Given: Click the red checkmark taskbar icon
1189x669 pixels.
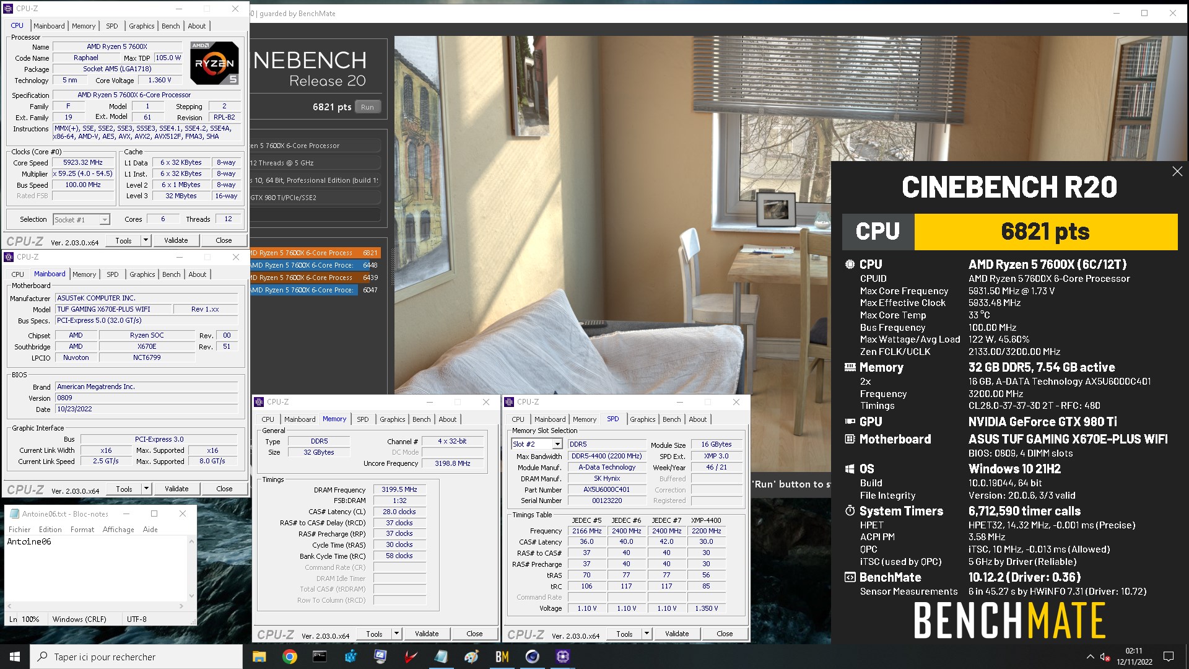Looking at the screenshot, I should pyautogui.click(x=411, y=657).
